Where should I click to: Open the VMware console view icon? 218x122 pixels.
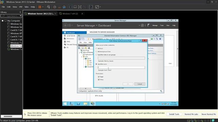91,7
